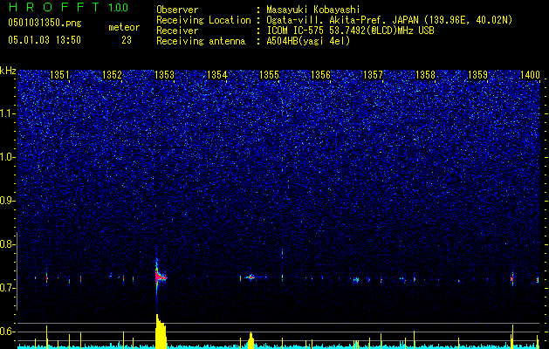
Task: Click the 1356 time marker
Action: [320, 75]
